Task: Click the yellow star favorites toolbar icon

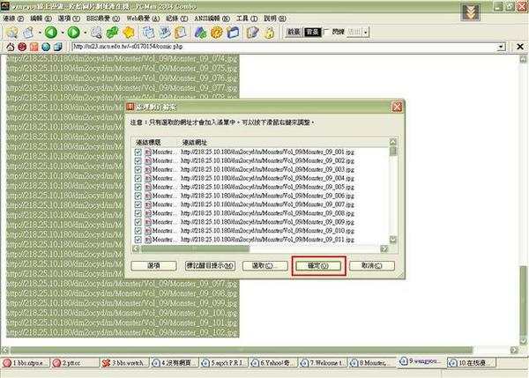Action: 129,33
